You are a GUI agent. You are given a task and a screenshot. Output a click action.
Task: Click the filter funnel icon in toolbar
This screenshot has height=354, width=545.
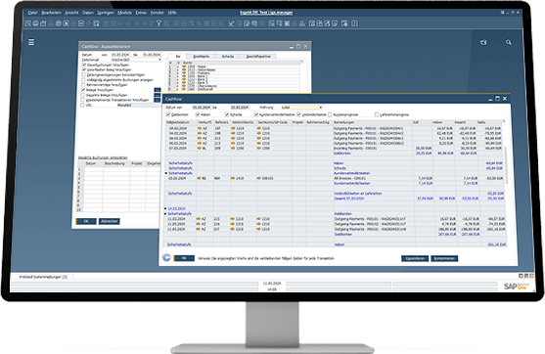[x=159, y=23]
